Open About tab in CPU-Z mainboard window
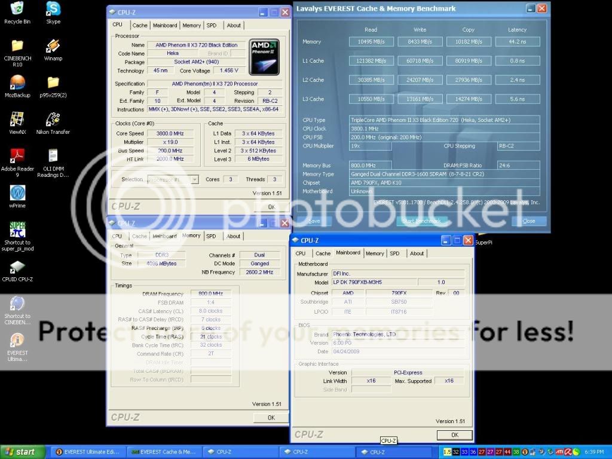The height and width of the screenshot is (459, 612). coord(417,253)
